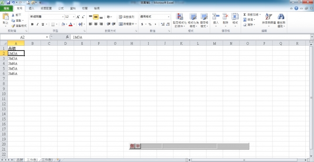Select the Format Painter brush
314x162 pixels.
pyautogui.click(x=13, y=26)
